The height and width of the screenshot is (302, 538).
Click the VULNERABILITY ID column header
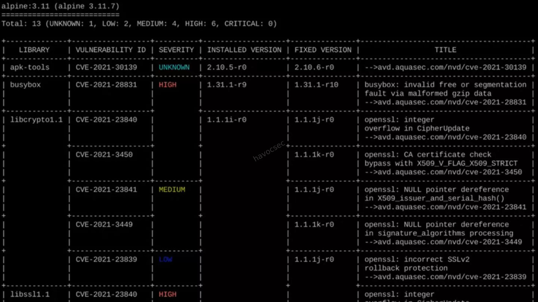(111, 50)
